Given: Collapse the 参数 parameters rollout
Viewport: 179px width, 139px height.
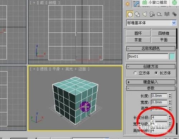Looking at the screenshot, I should pos(151,88).
